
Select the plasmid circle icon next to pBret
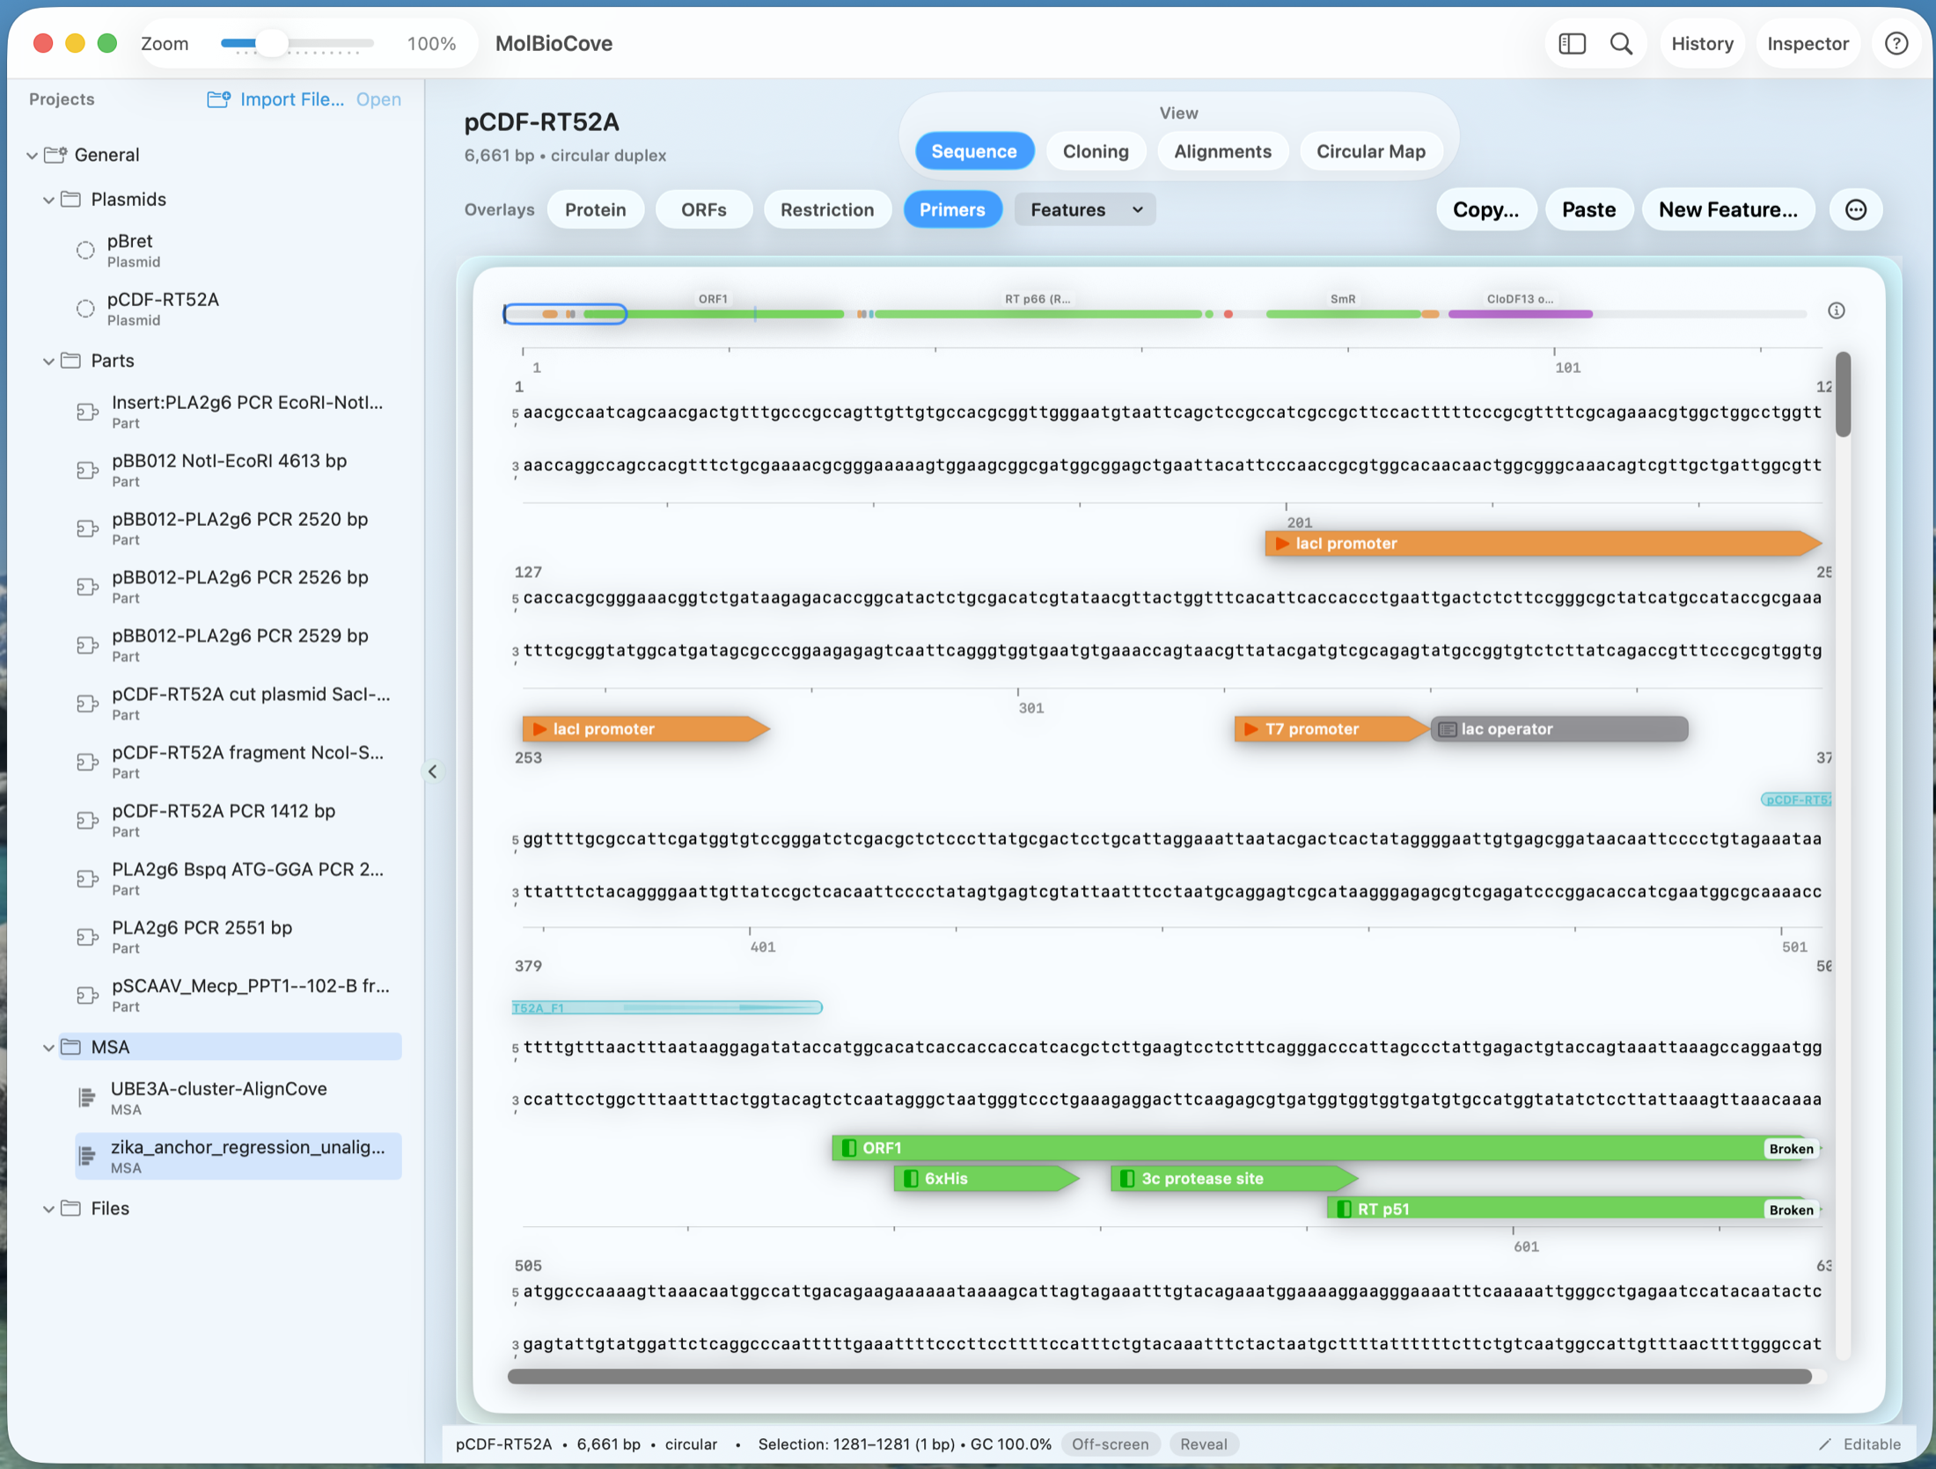[x=84, y=250]
